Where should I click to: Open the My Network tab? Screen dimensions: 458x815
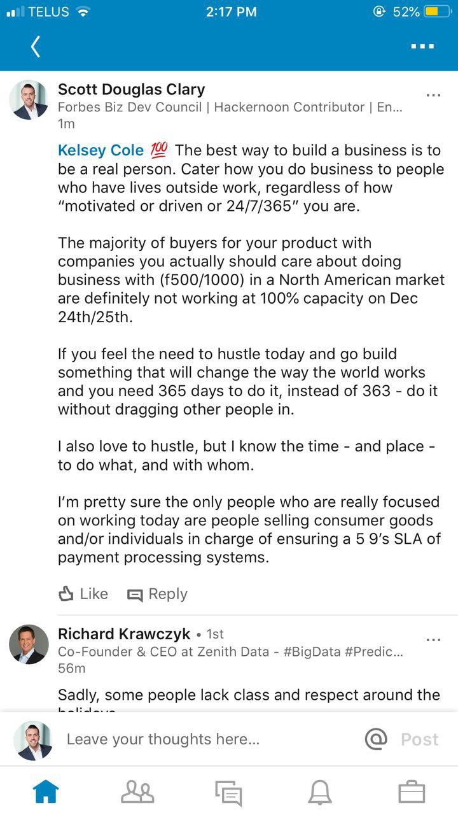[137, 791]
